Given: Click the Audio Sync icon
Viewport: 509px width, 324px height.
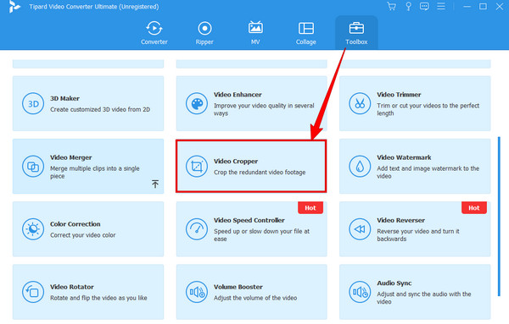Looking at the screenshot, I should (360, 292).
